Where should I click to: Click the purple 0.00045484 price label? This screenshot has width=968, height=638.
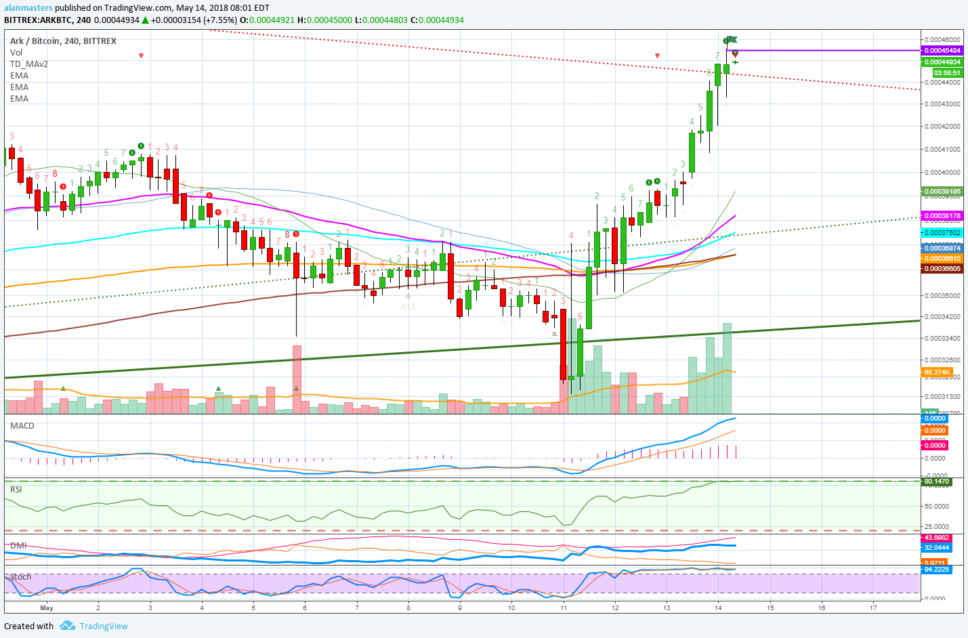click(x=942, y=50)
